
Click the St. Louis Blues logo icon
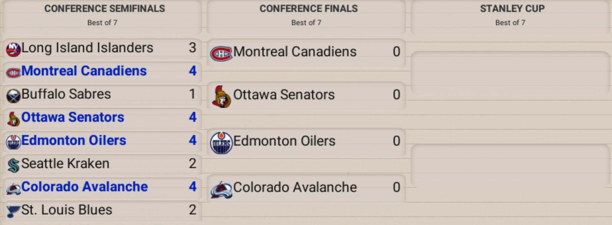13,211
